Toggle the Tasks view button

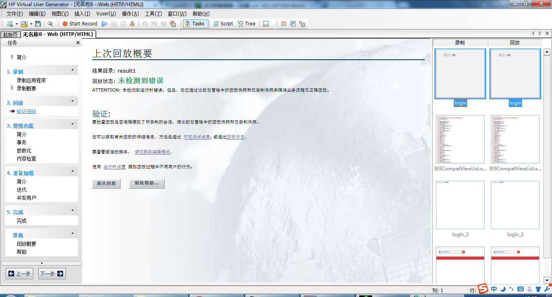pyautogui.click(x=196, y=24)
